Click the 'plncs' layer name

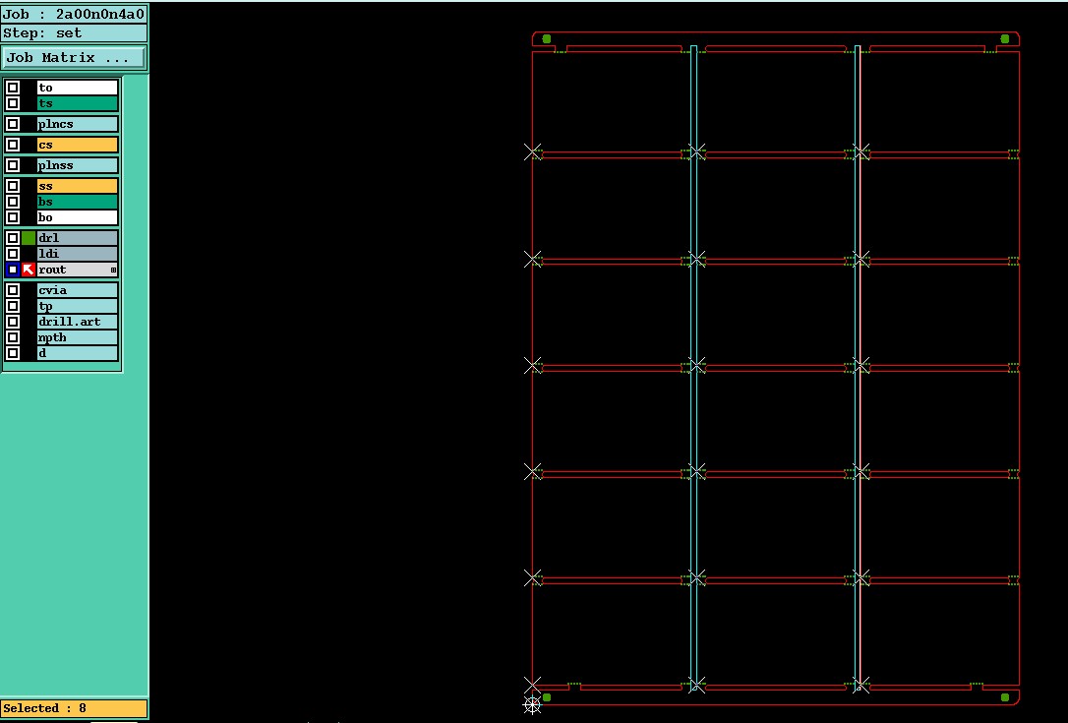click(x=77, y=124)
